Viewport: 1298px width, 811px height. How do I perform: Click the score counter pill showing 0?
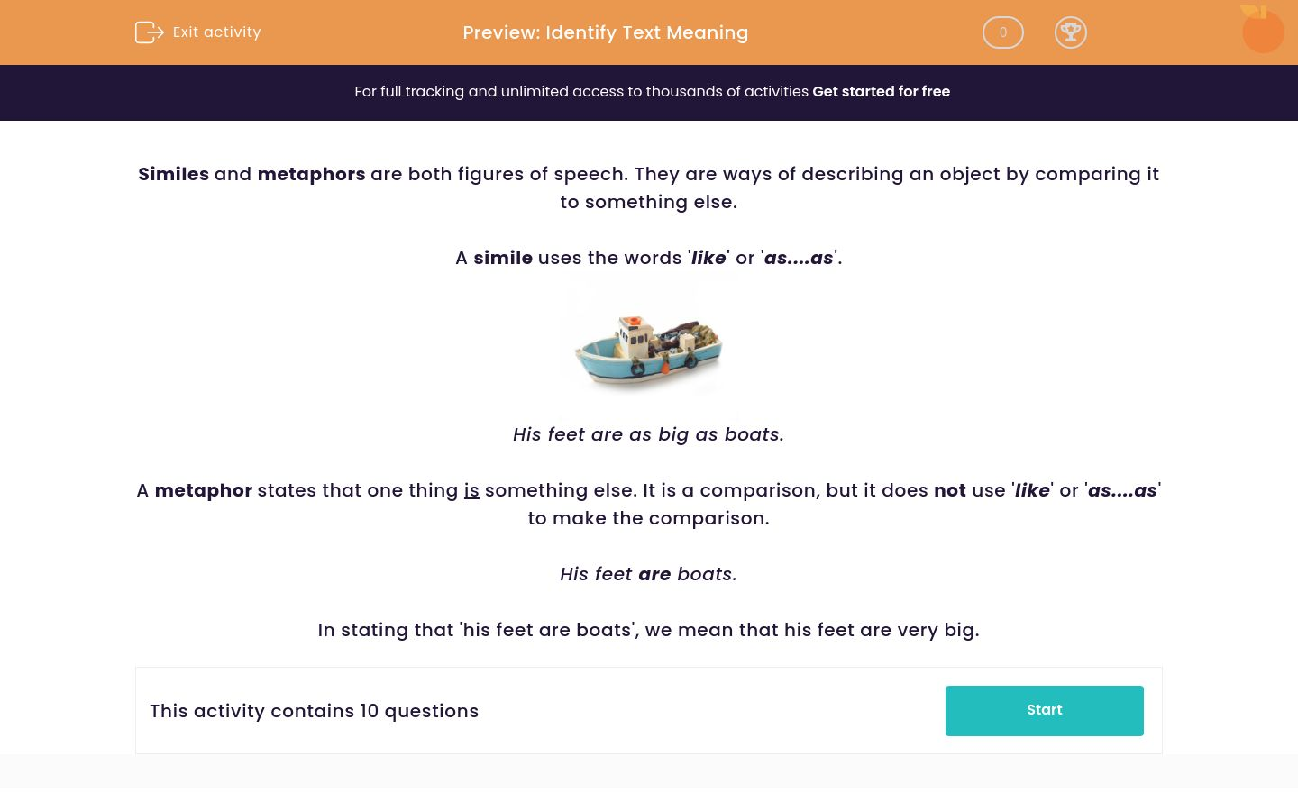click(x=1002, y=32)
